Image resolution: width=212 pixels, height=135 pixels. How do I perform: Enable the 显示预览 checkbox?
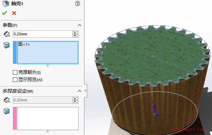tap(15, 80)
